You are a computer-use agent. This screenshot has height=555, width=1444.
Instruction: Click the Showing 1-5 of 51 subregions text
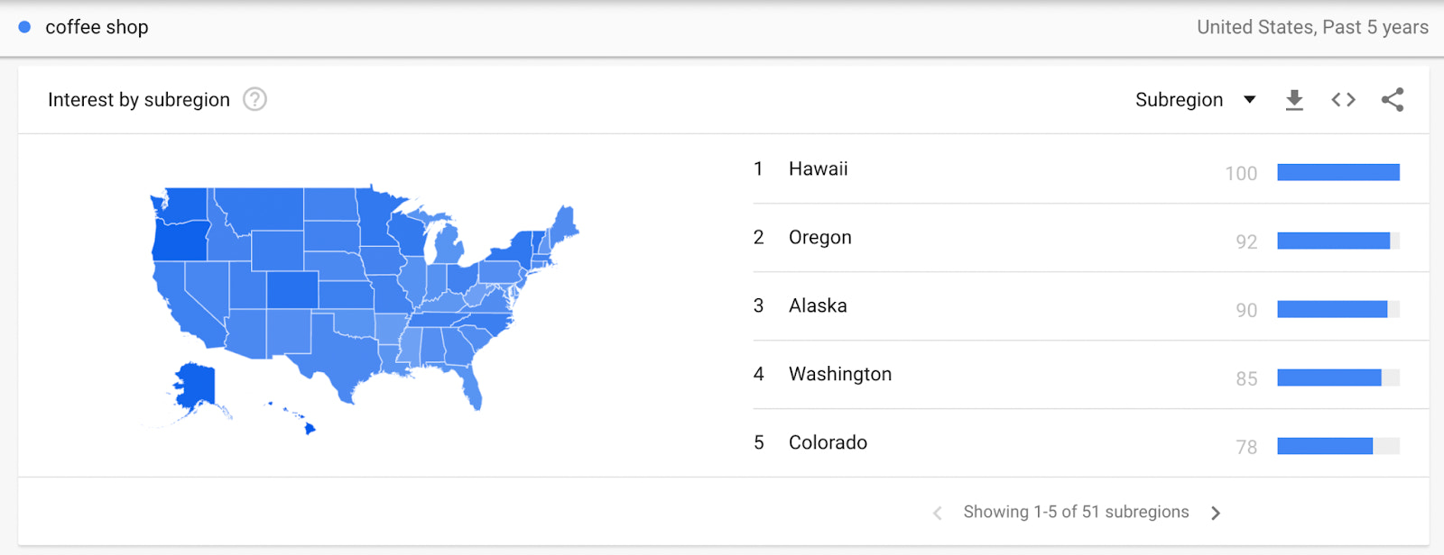(x=1075, y=512)
